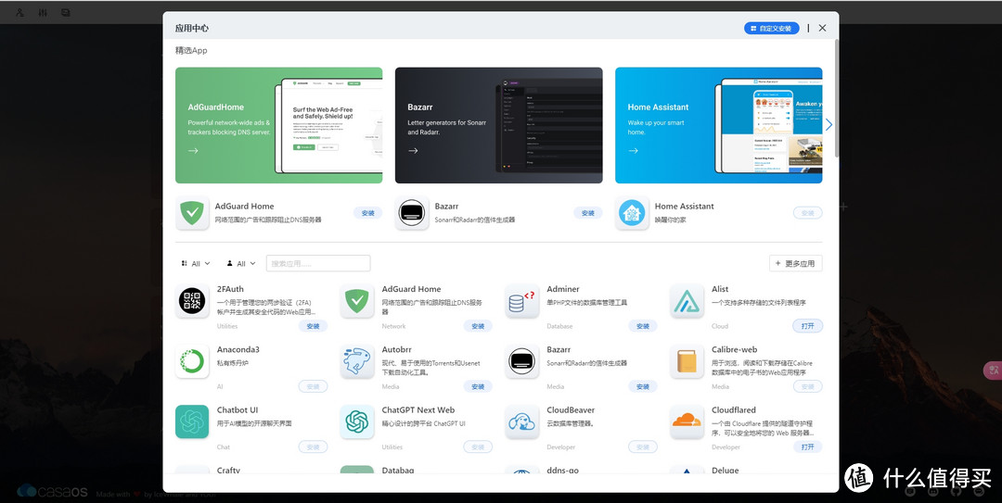Click the 更多应用 more apps button
This screenshot has width=1002, height=503.
[796, 263]
